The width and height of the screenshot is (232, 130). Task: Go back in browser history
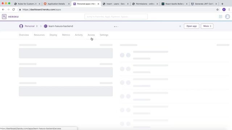click(3, 10)
